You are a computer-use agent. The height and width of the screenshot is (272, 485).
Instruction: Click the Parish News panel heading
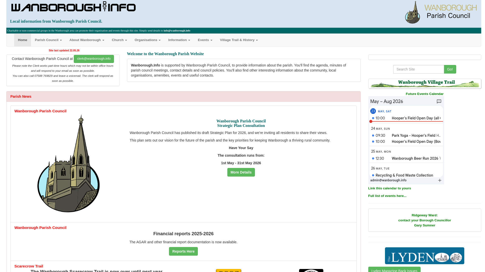(21, 96)
